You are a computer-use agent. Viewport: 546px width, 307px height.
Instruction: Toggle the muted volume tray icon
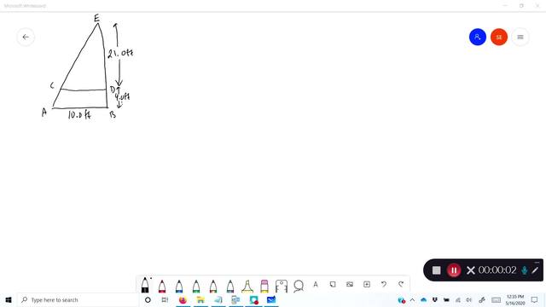469,299
